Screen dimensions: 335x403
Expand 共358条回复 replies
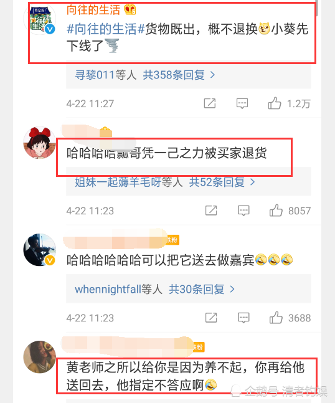click(179, 75)
